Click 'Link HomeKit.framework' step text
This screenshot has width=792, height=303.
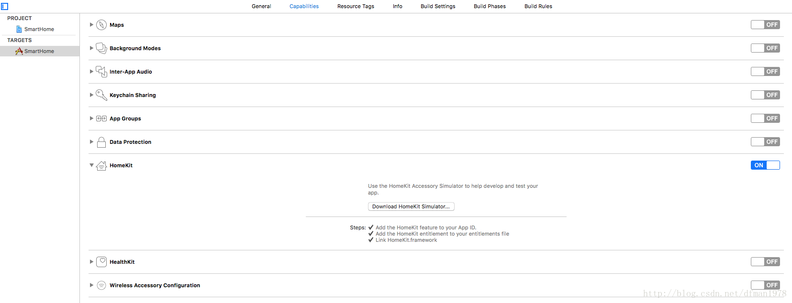tap(406, 240)
